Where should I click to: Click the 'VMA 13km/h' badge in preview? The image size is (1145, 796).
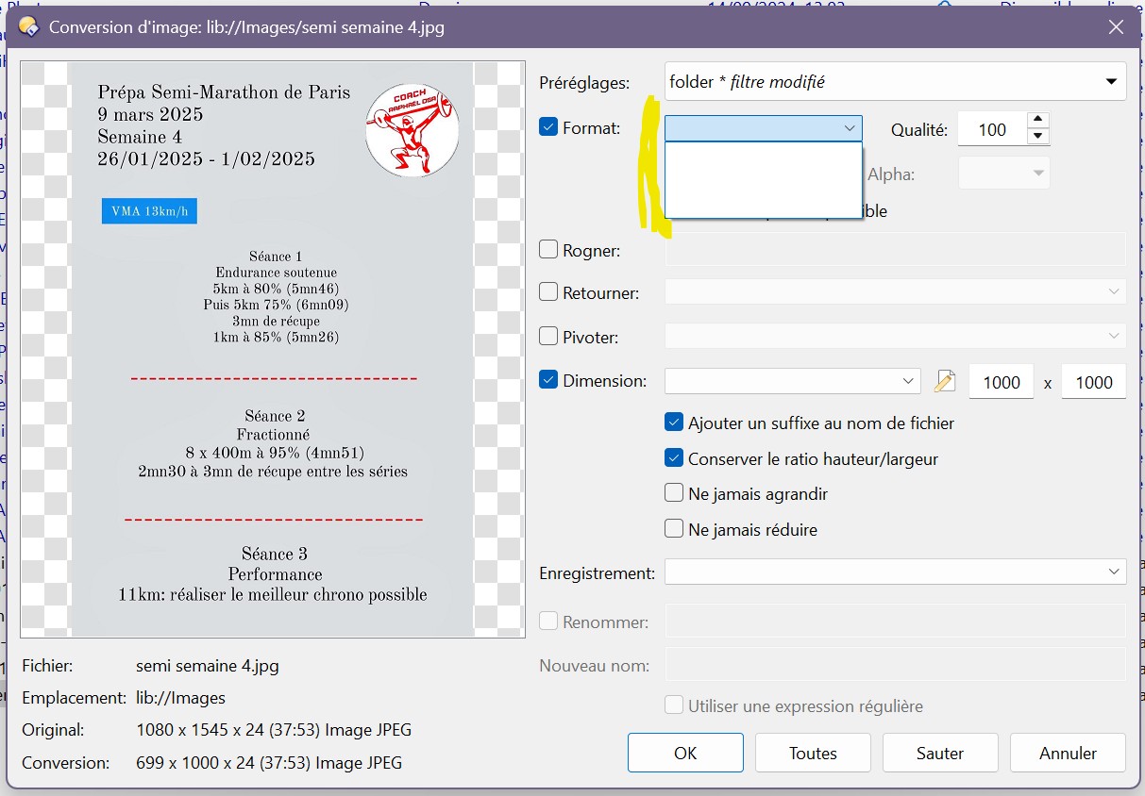coord(149,211)
